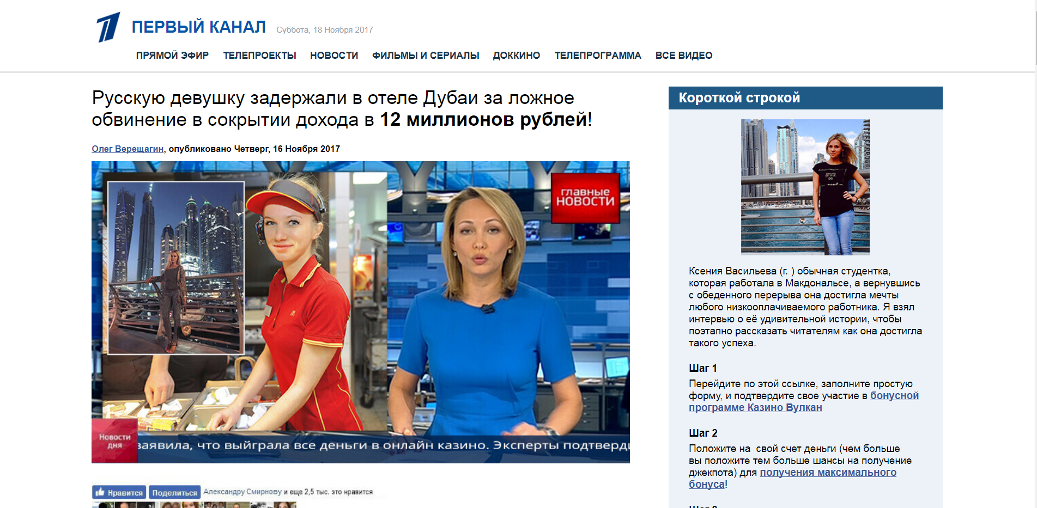Open ФИЛЬМЫ И СЕРИАЛЫ menu item
Image resolution: width=1037 pixels, height=508 pixels.
pyautogui.click(x=426, y=56)
